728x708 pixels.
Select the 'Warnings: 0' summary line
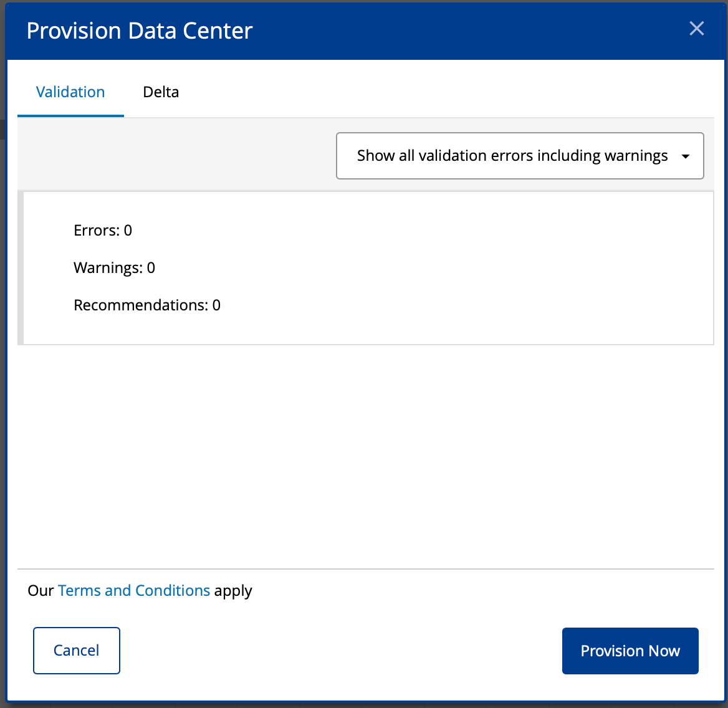coord(114,268)
